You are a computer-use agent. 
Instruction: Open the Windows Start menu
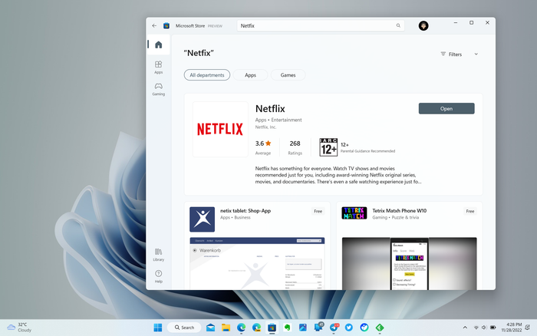[x=158, y=328]
